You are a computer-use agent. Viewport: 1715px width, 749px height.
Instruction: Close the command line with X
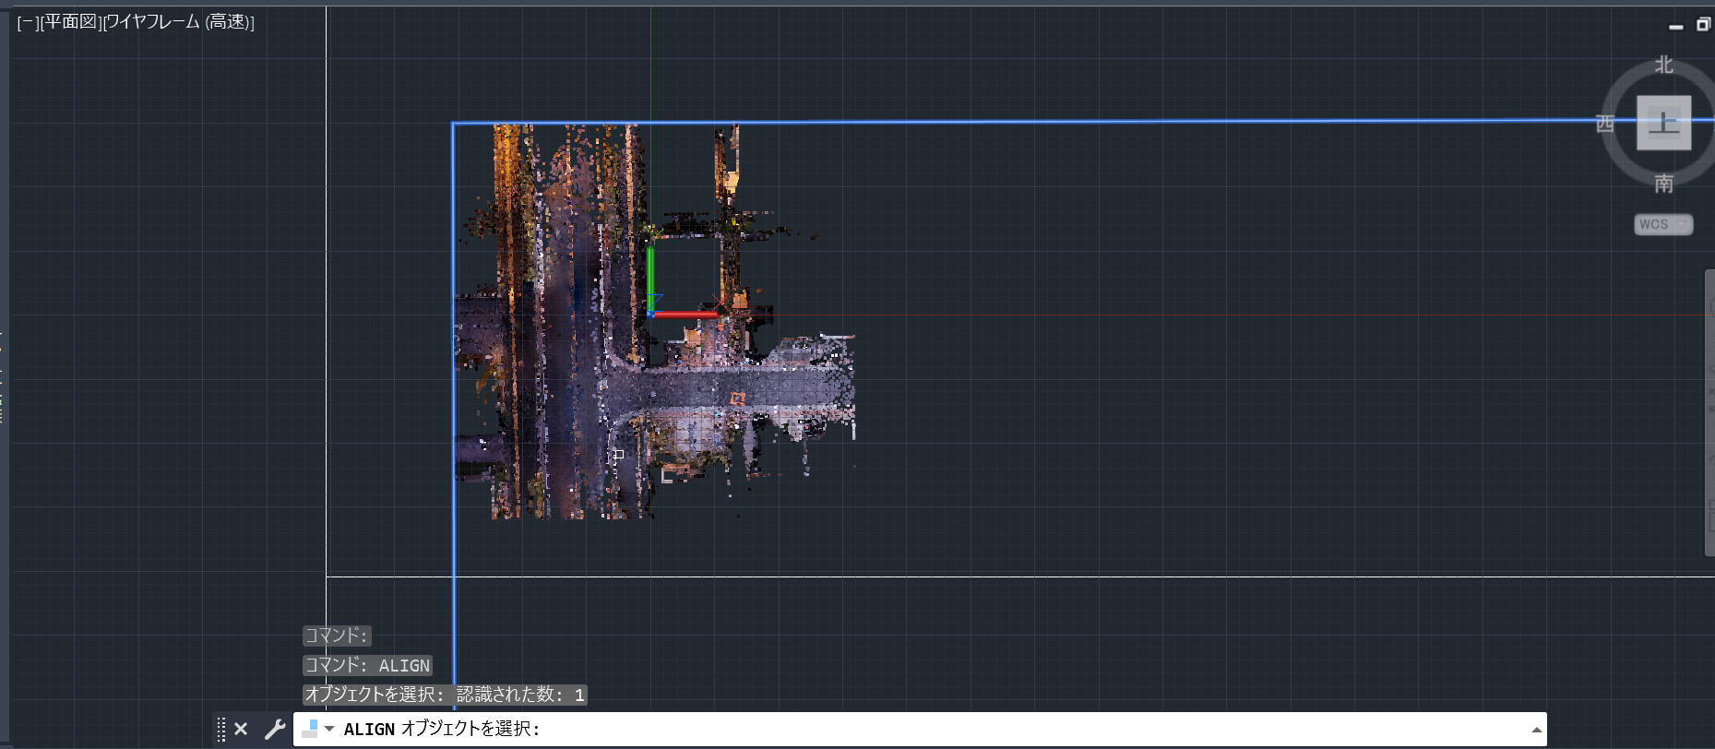pos(241,730)
